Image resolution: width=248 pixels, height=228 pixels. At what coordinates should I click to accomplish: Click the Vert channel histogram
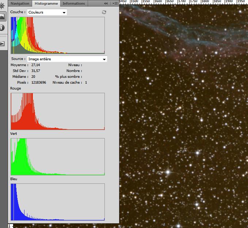[58, 157]
